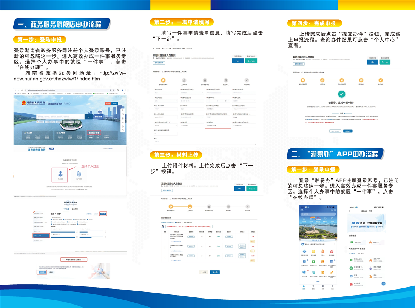Click the orange upload step icon in step-three page
415x308 pixels.
coord(190,206)
